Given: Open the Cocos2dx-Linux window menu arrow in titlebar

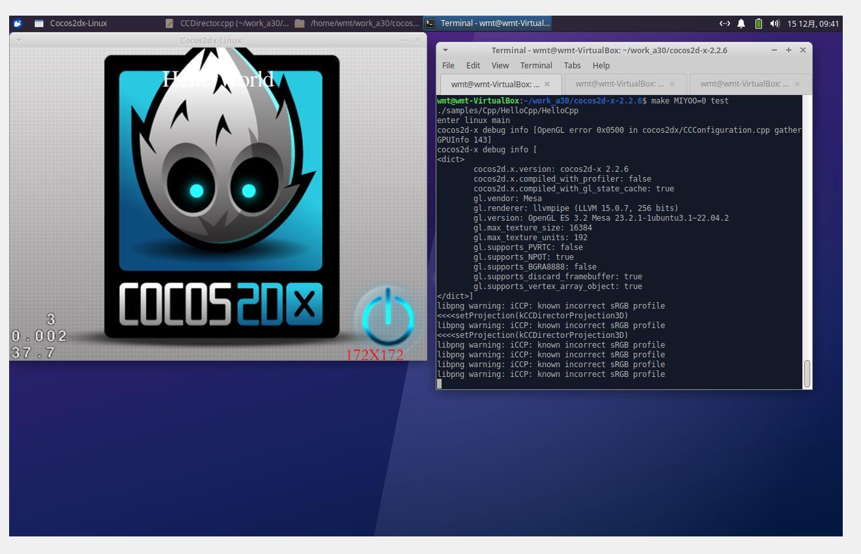Looking at the screenshot, I should [19, 40].
